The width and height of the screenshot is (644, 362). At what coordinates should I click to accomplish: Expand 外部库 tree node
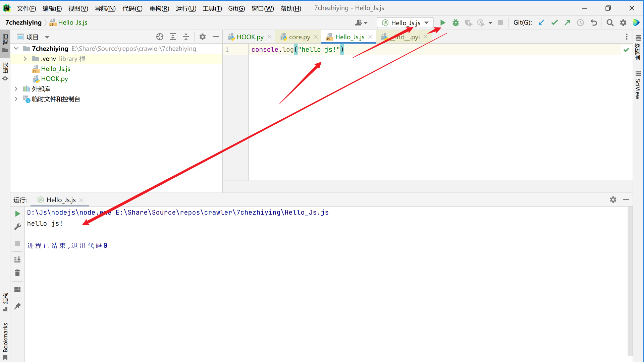click(16, 89)
